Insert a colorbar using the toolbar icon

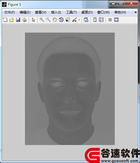click(95, 20)
